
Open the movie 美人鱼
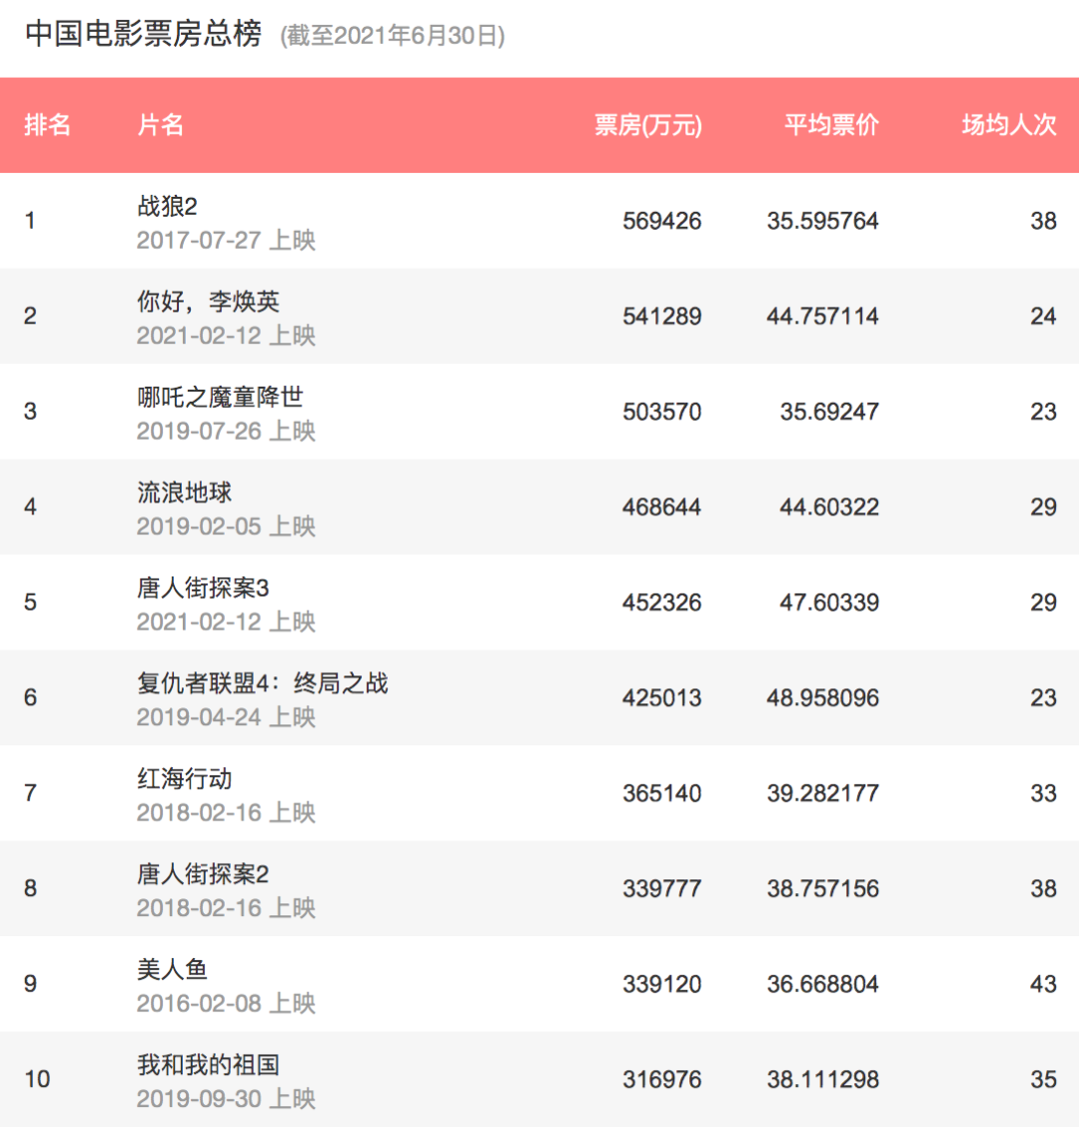pos(172,970)
